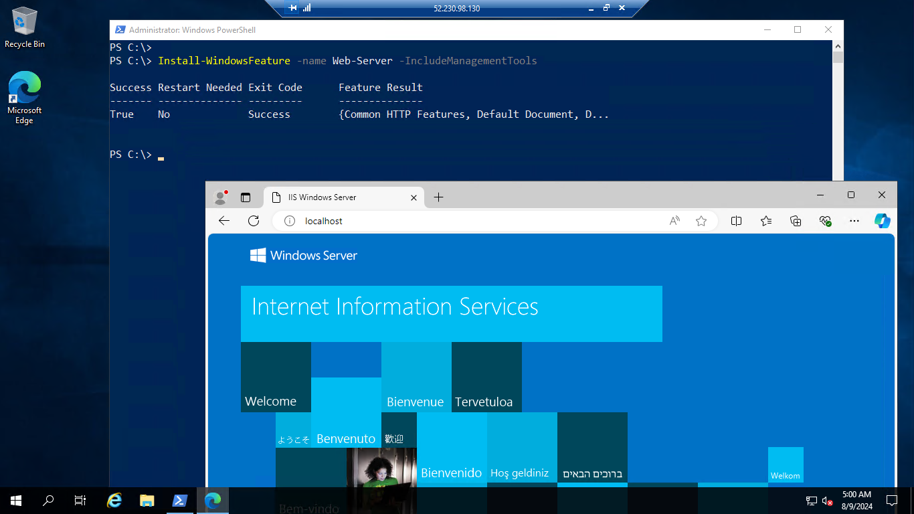
Task: Click the PowerShell title bar system icon
Action: (120, 29)
